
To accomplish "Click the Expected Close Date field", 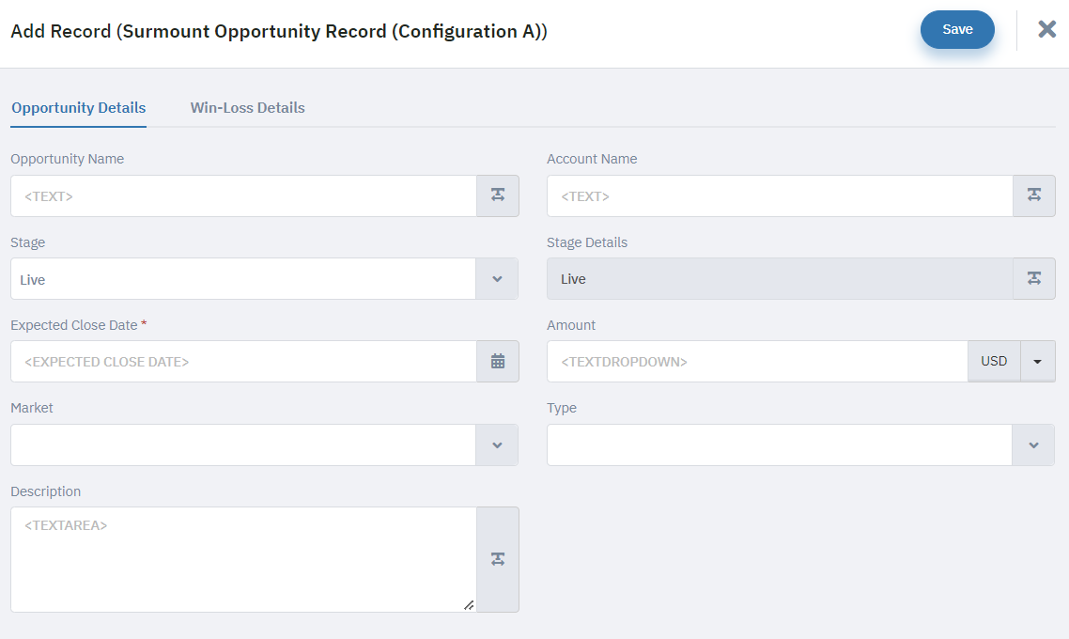I will 243,362.
